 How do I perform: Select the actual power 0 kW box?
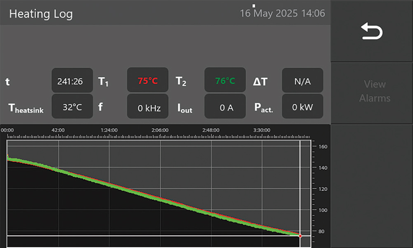(302, 107)
